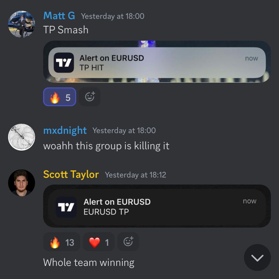Open the EURUSD TP alert image attachment
This screenshot has width=279, height=279.
coord(157,206)
